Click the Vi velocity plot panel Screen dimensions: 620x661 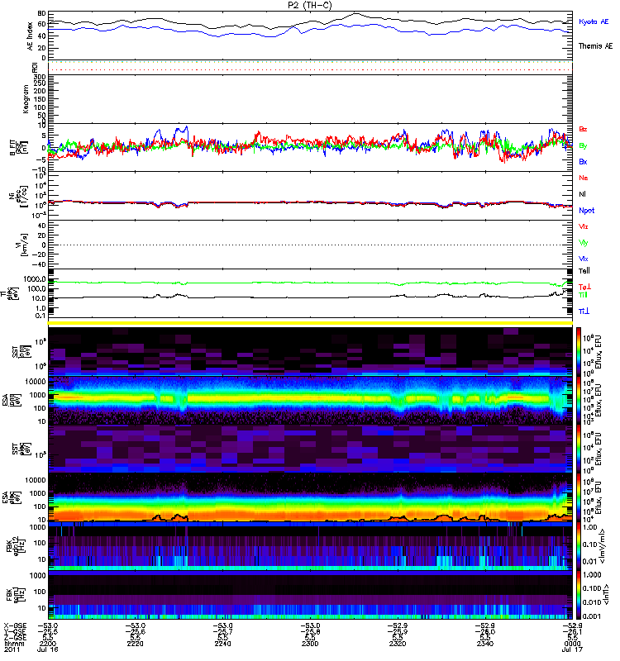(x=311, y=245)
